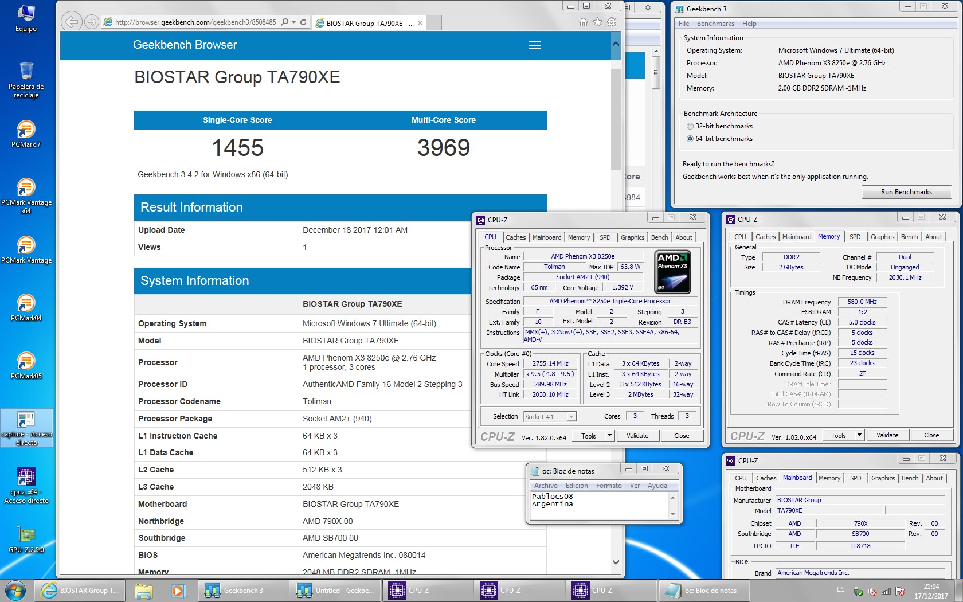Screen dimensions: 963x602
Task: Open Papelera de reciclaje on the desktop
Action: pyautogui.click(x=26, y=80)
